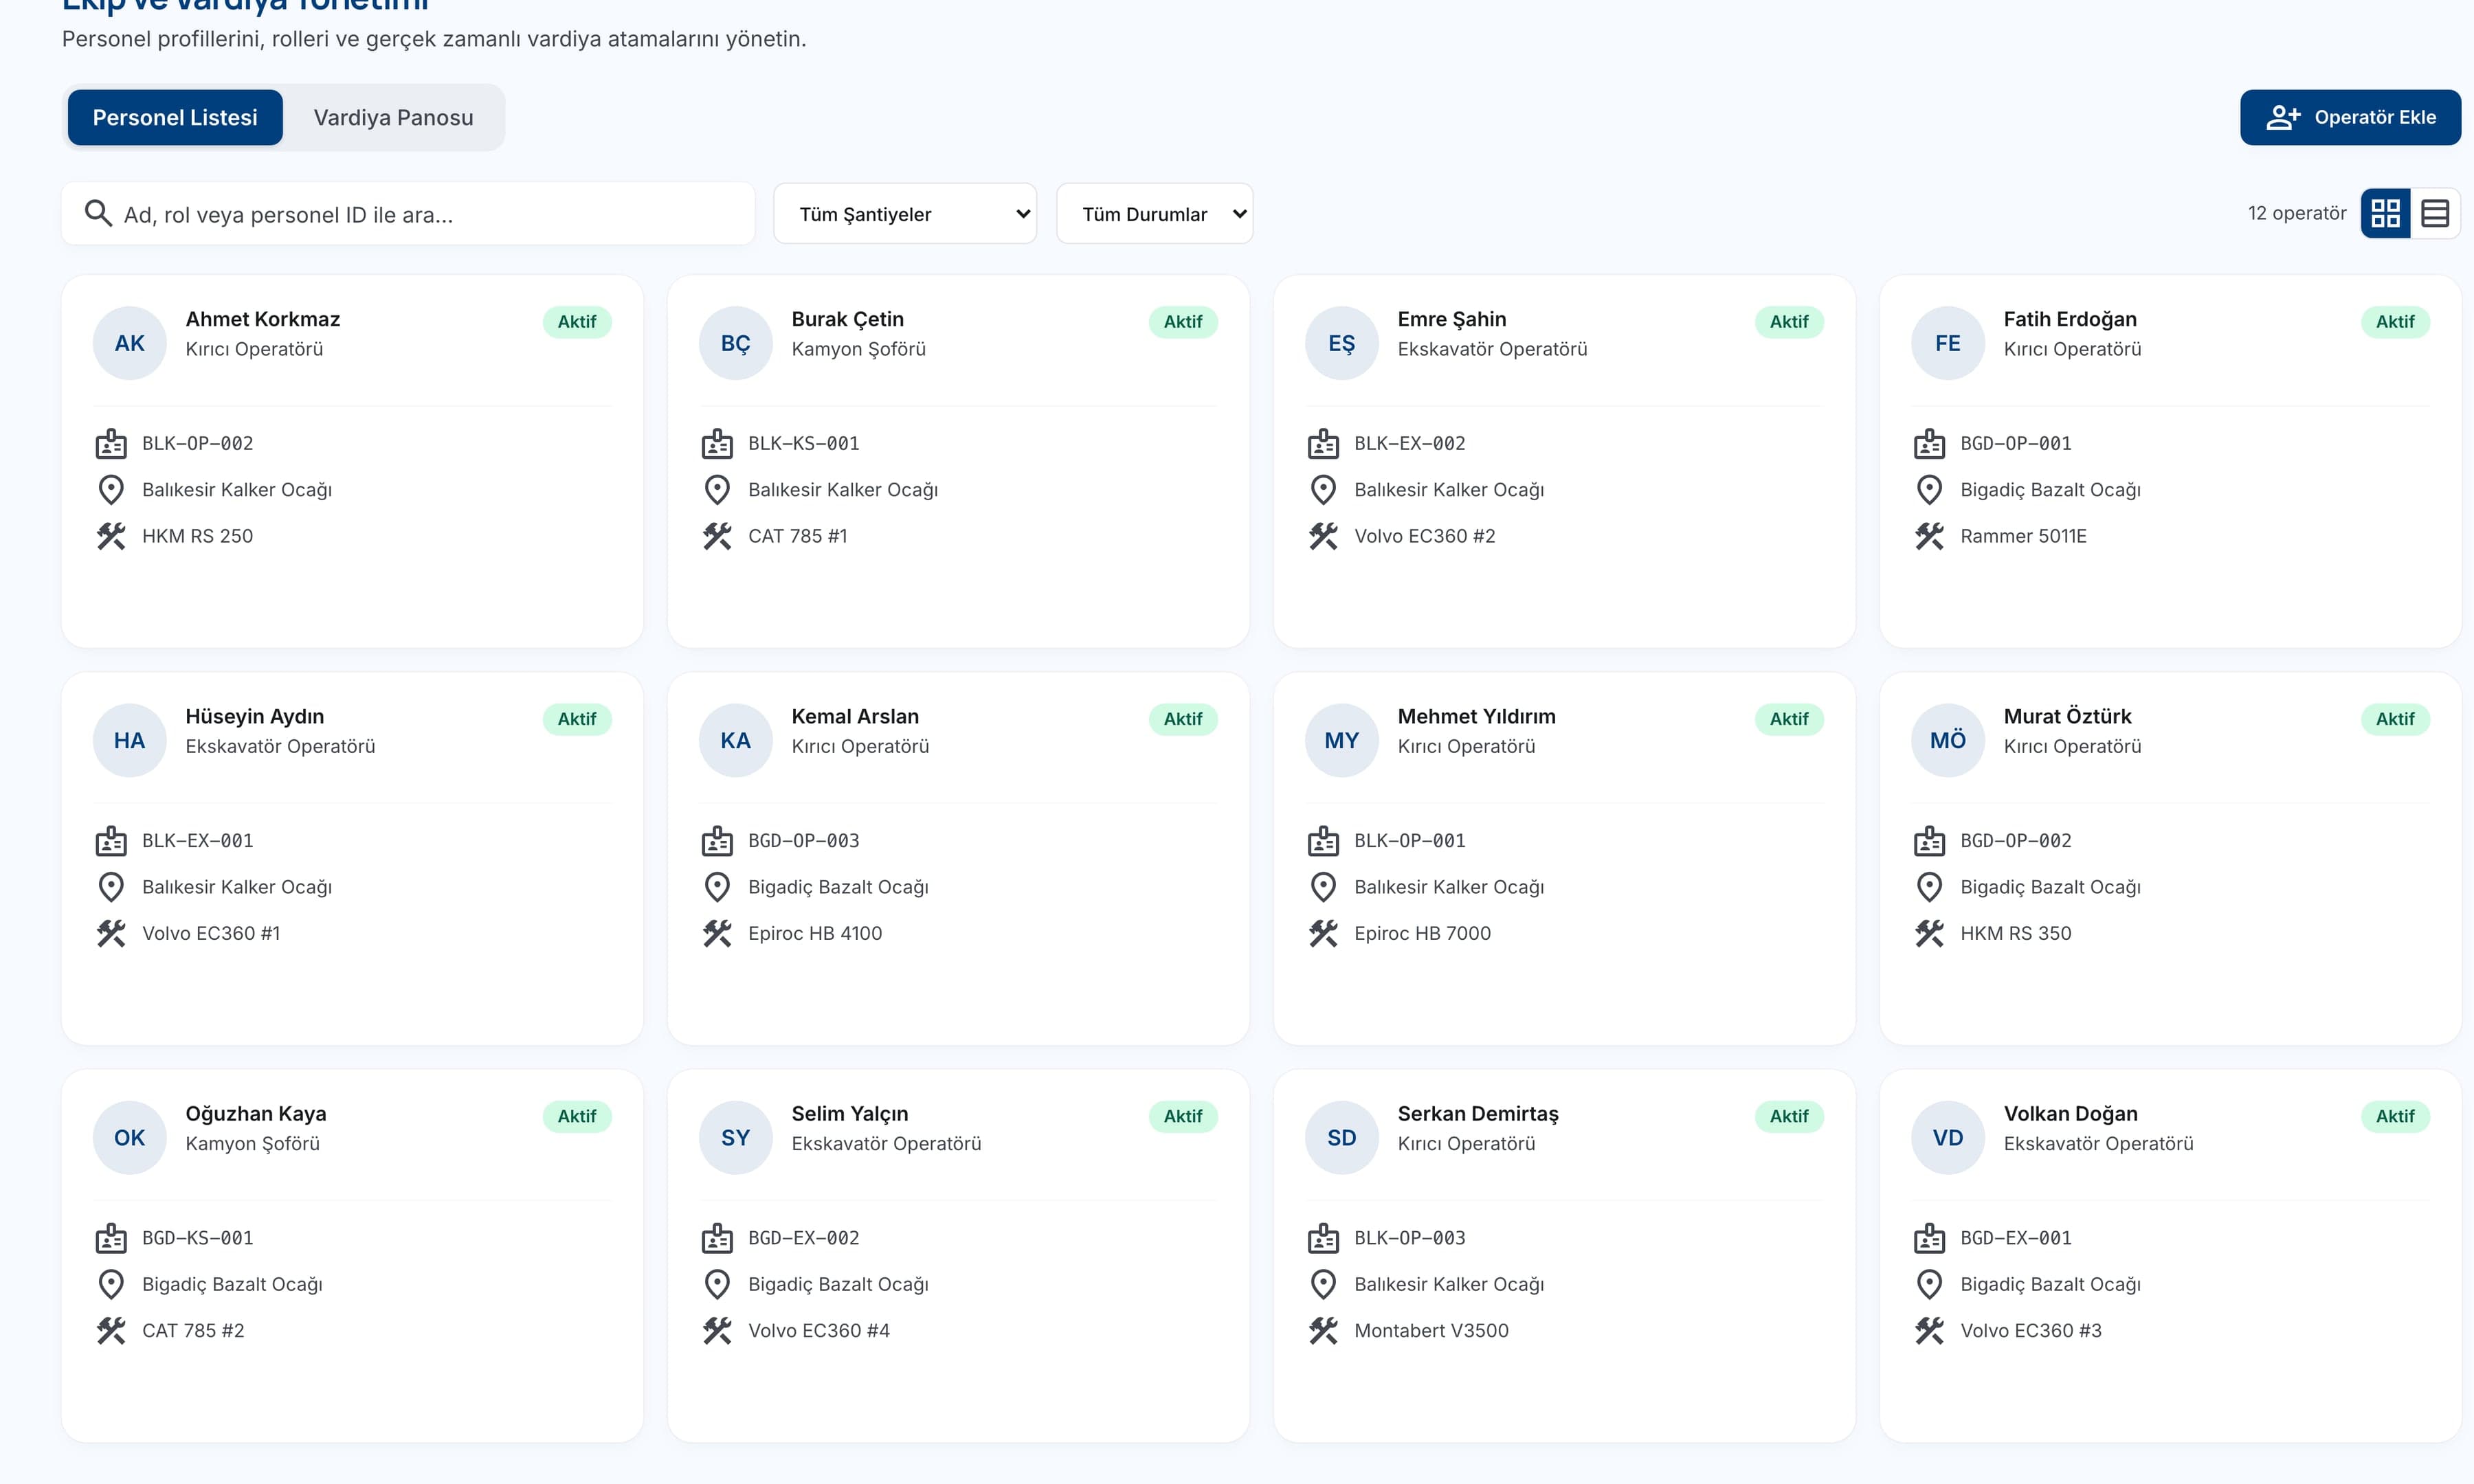Image resolution: width=2474 pixels, height=1484 pixels.
Task: Click Burak Çetin's BÇ avatar
Action: tap(735, 343)
